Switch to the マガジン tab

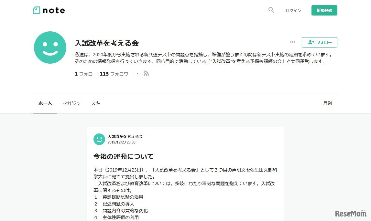71,103
